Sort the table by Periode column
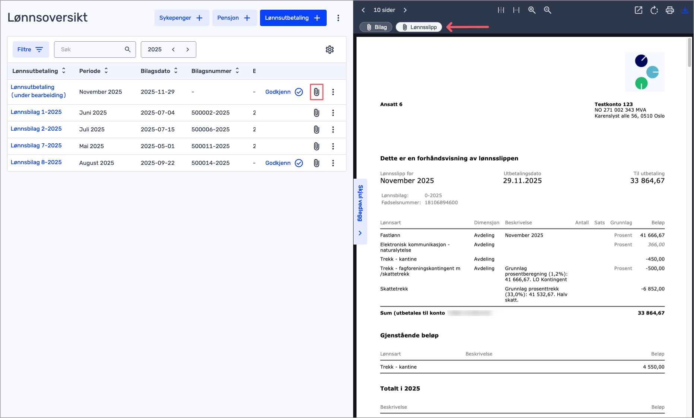Viewport: 694px width, 418px height. pyautogui.click(x=94, y=71)
